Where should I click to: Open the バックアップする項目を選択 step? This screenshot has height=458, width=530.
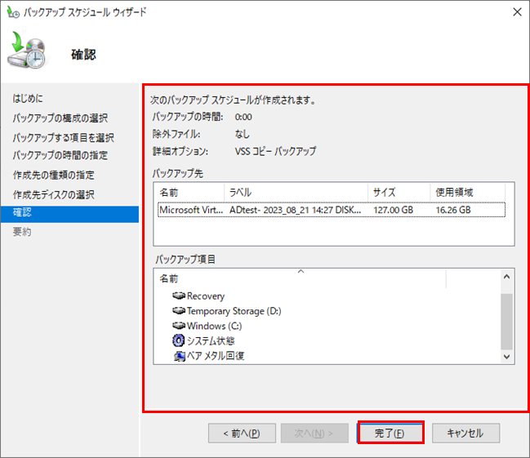point(63,138)
